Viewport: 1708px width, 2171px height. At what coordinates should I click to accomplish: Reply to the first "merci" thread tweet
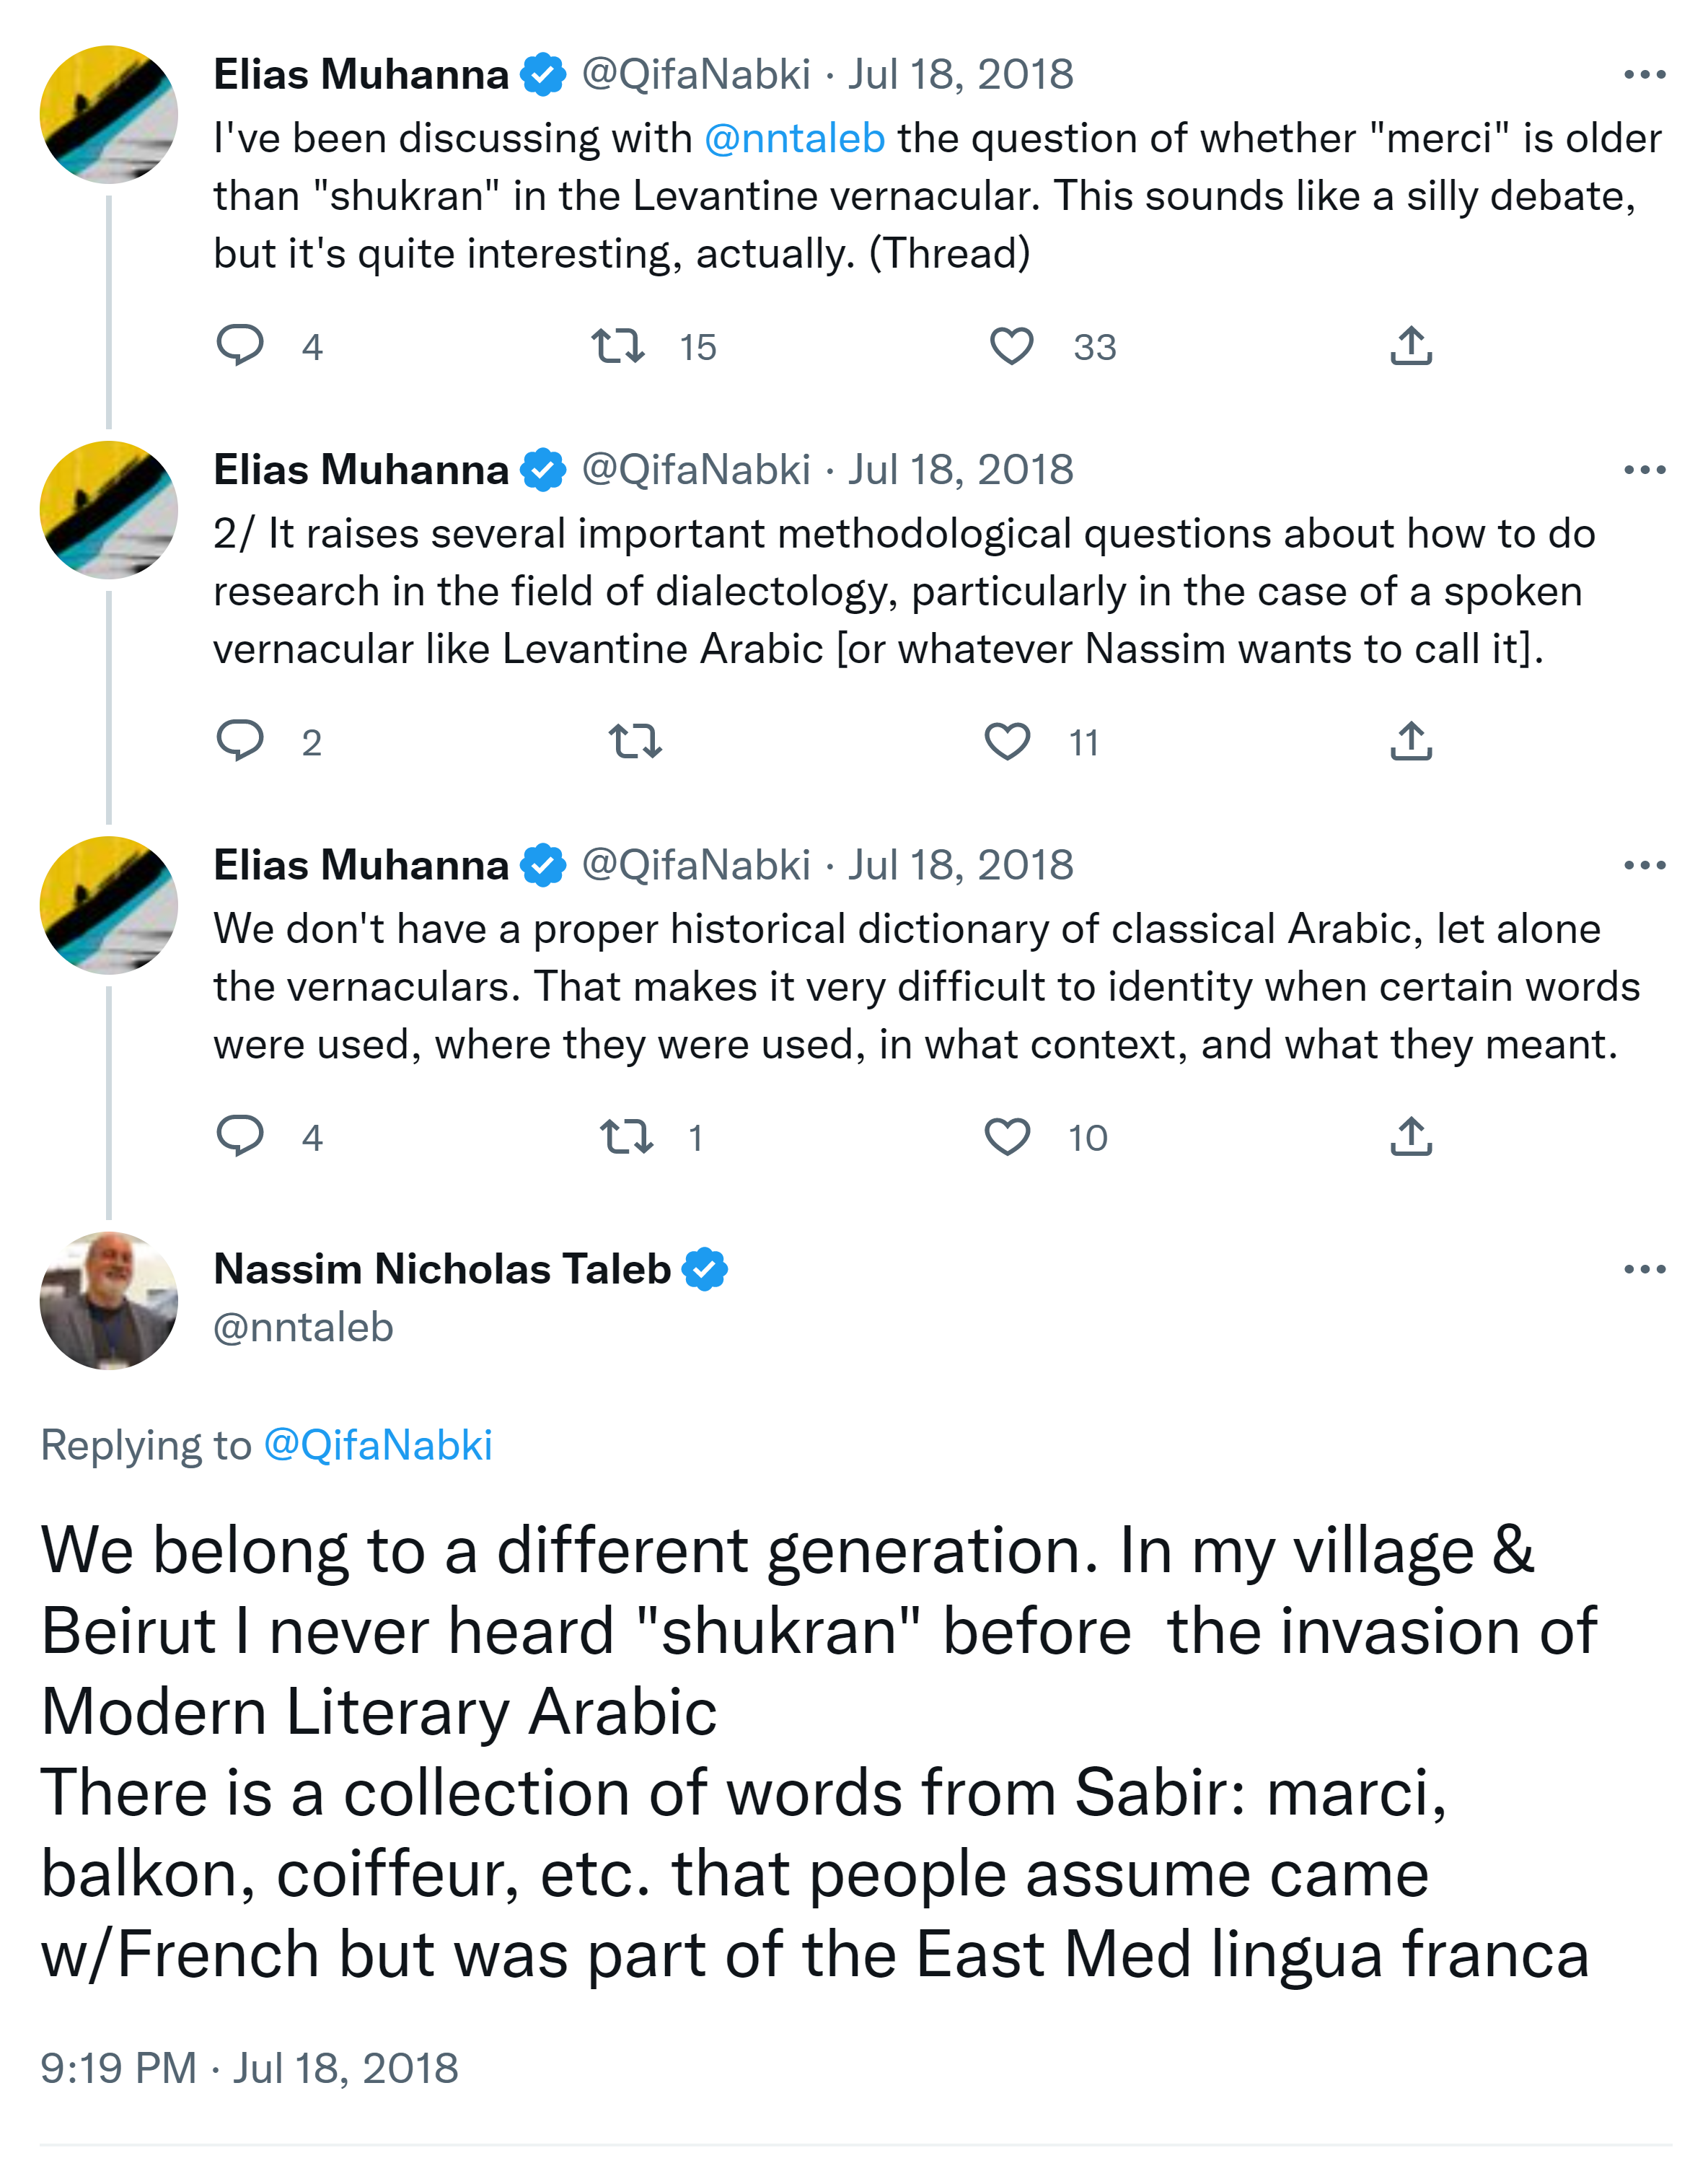(240, 345)
